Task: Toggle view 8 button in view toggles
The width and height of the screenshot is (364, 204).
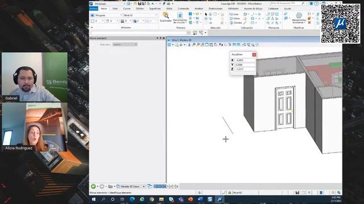Action: (x=177, y=186)
